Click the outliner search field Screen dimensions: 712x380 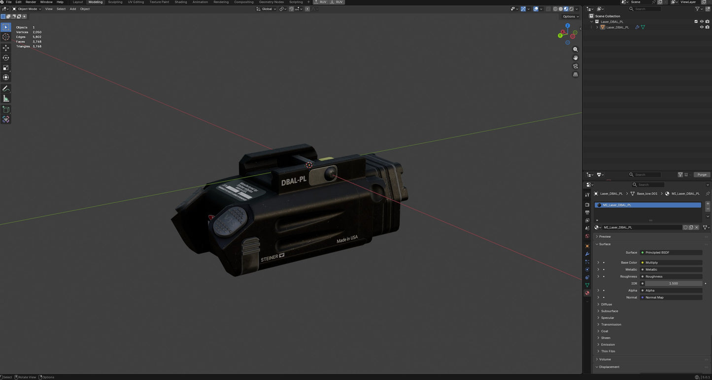[645, 9]
